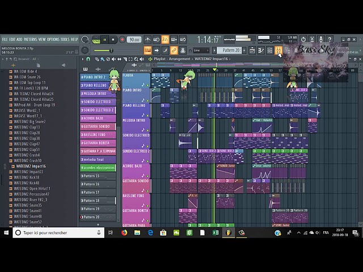Toggle step editing mode icon
Screen dimensions: 363x272
click(x=165, y=50)
